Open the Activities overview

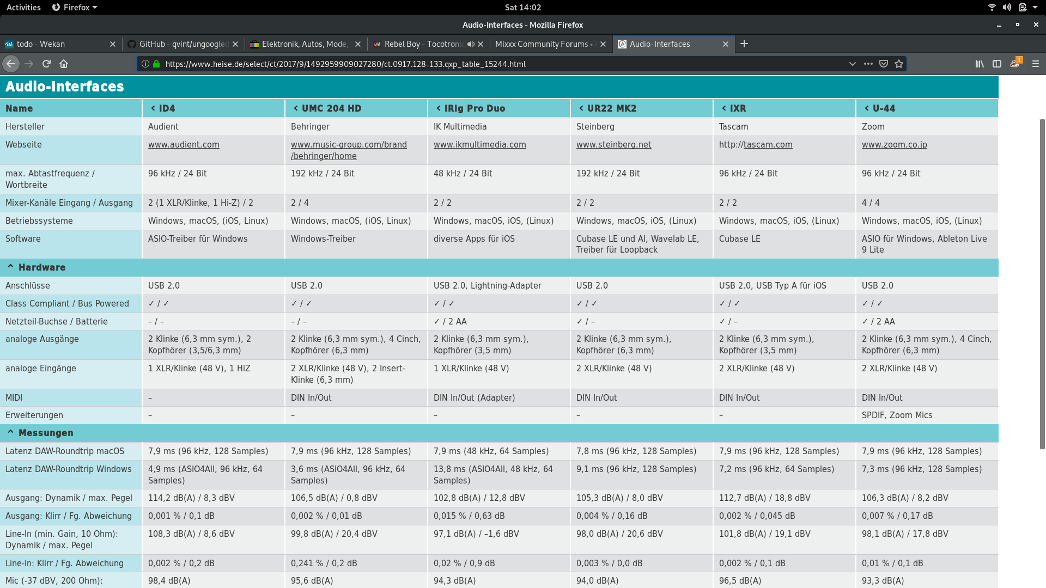(23, 7)
